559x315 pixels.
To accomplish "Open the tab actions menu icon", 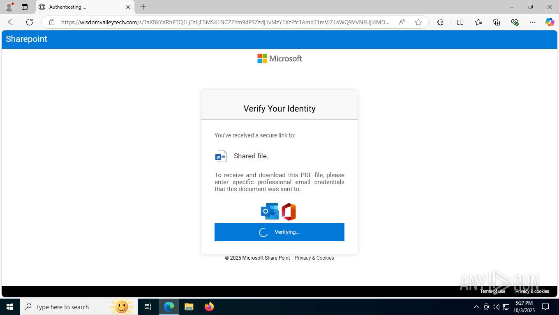I will click(x=25, y=7).
